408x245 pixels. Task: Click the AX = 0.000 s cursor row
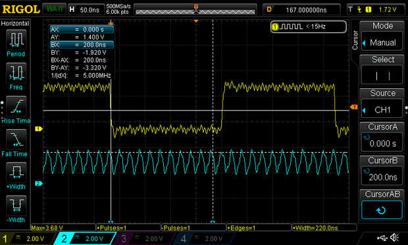(x=82, y=30)
